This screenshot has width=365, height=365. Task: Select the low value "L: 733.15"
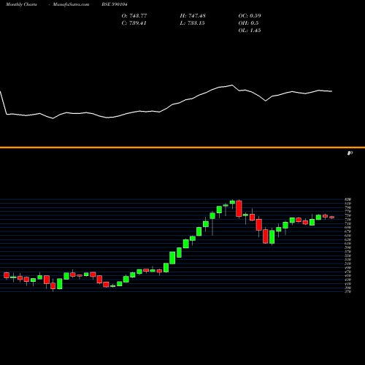tap(192, 23)
